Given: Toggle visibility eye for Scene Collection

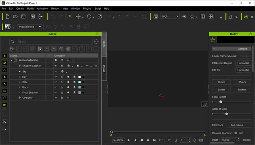Looking at the screenshot, I should tap(62, 60).
